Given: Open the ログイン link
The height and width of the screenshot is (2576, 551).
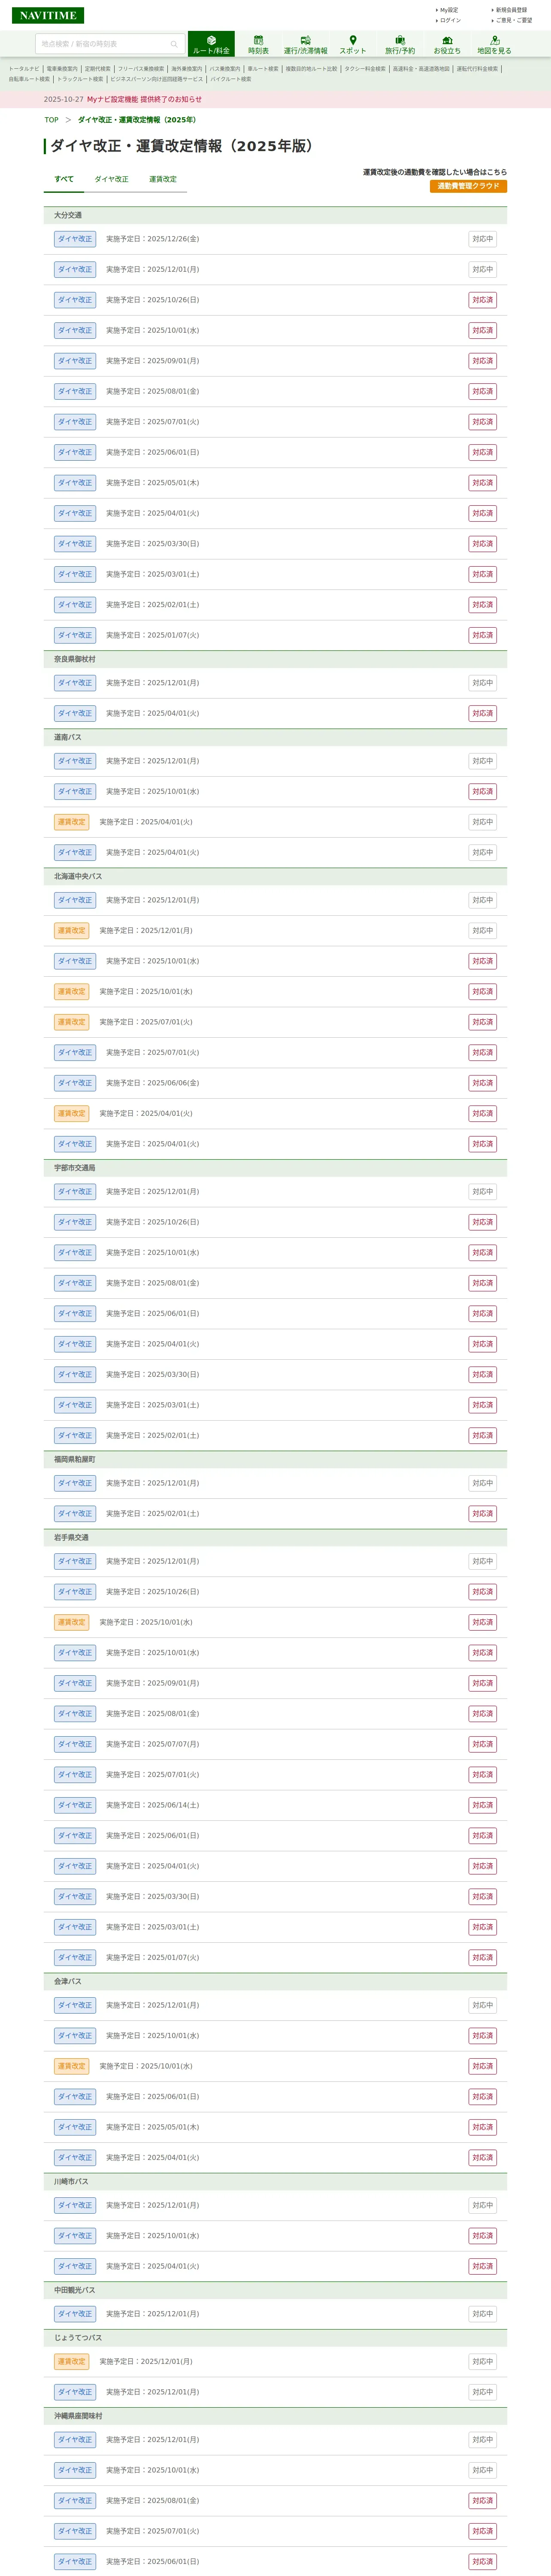Looking at the screenshot, I should 450,20.
